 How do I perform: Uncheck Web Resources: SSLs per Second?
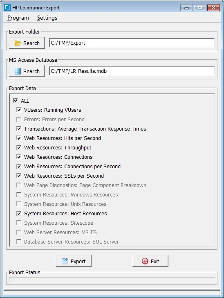19,176
